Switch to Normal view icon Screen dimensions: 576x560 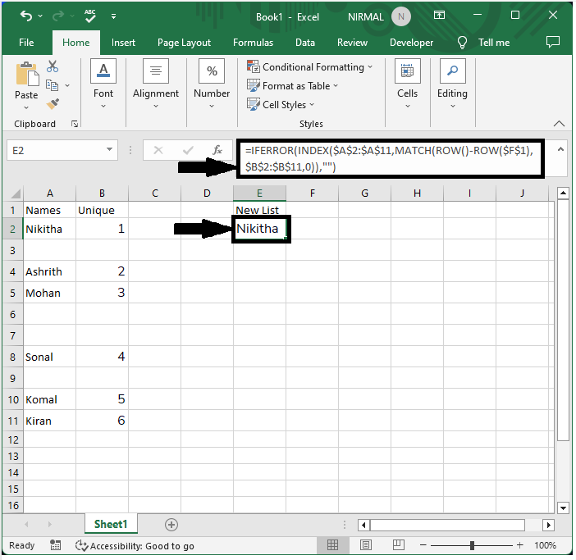(332, 545)
